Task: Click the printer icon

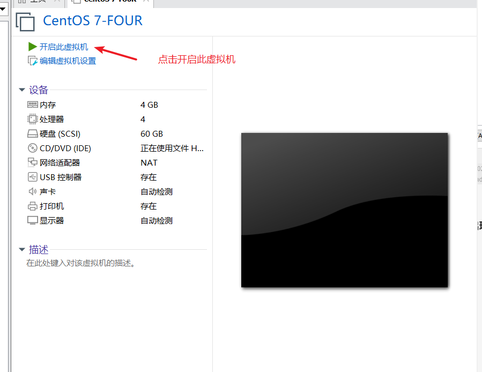Action: [33, 206]
